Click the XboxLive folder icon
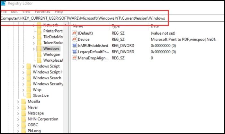Screen dimensions: 225x134 click(x=28, y=95)
